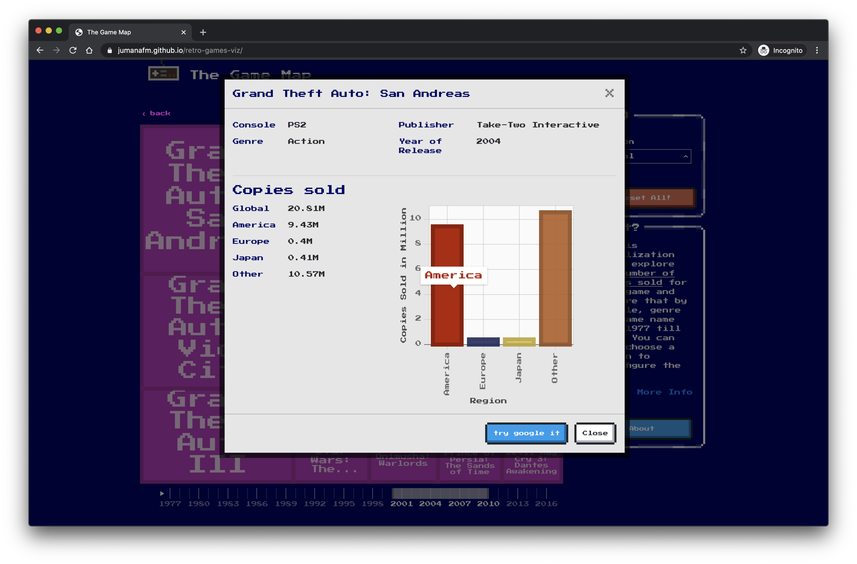Open a new browser tab
Viewport: 857px width, 564px height.
click(x=203, y=33)
